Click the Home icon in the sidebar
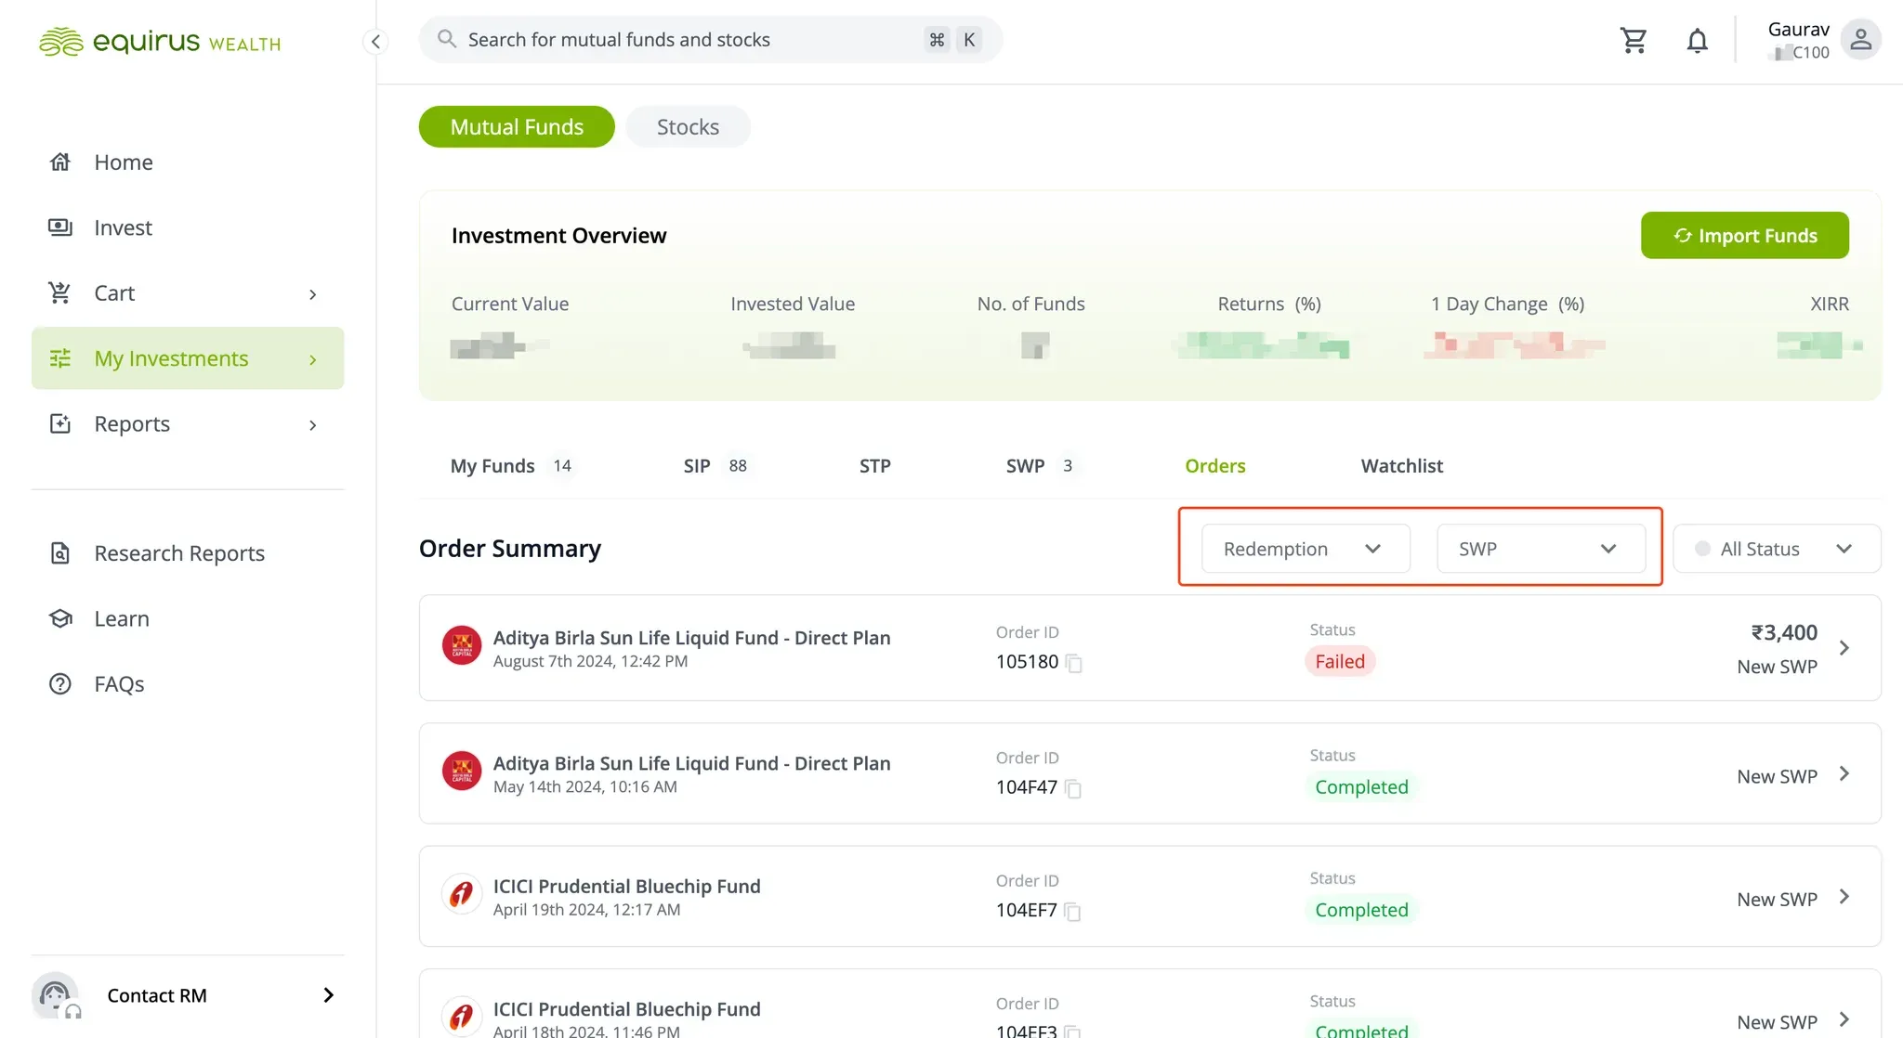The height and width of the screenshot is (1038, 1903). [x=60, y=162]
